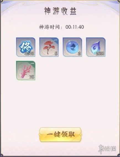
Task: Click the quantity 5 on red herb
Action: (56, 54)
